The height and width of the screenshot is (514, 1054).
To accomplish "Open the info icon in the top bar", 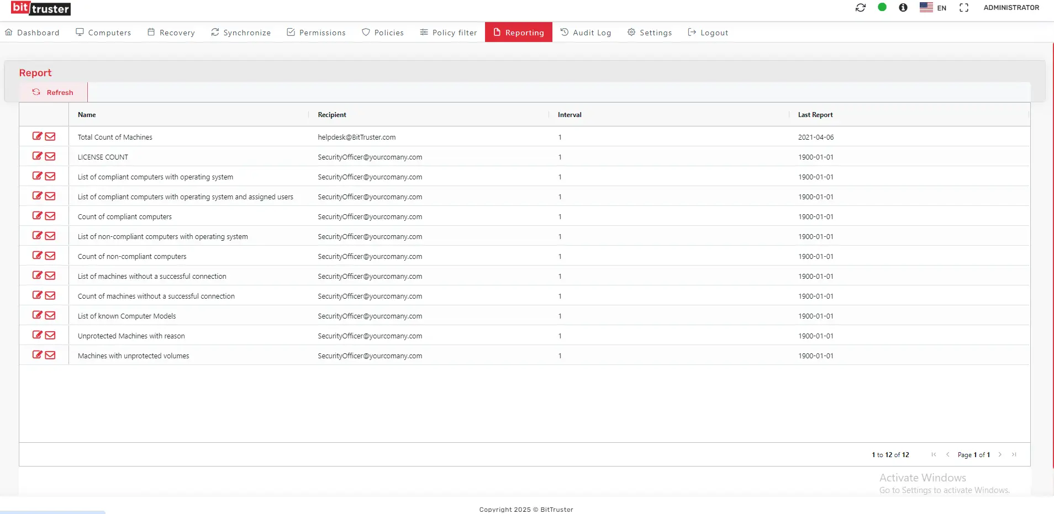I will coord(903,8).
